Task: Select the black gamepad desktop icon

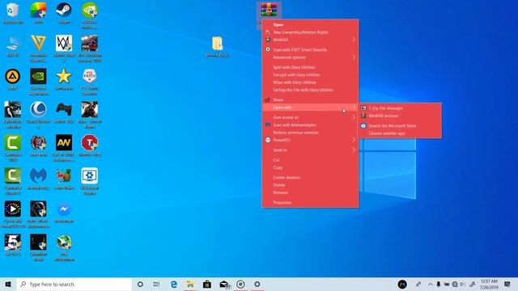Action: (64, 112)
